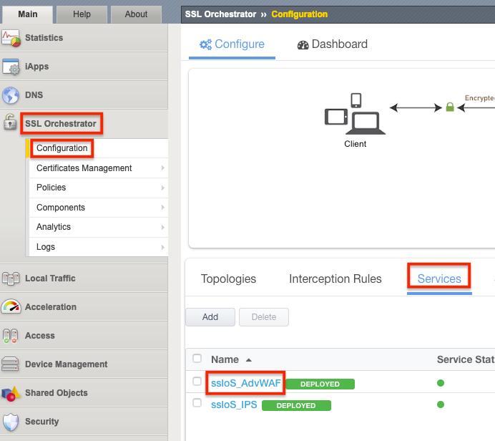Tick the ssloS_AdvWAF row checkbox
Screen dimensions: 495x441
pyautogui.click(x=197, y=382)
